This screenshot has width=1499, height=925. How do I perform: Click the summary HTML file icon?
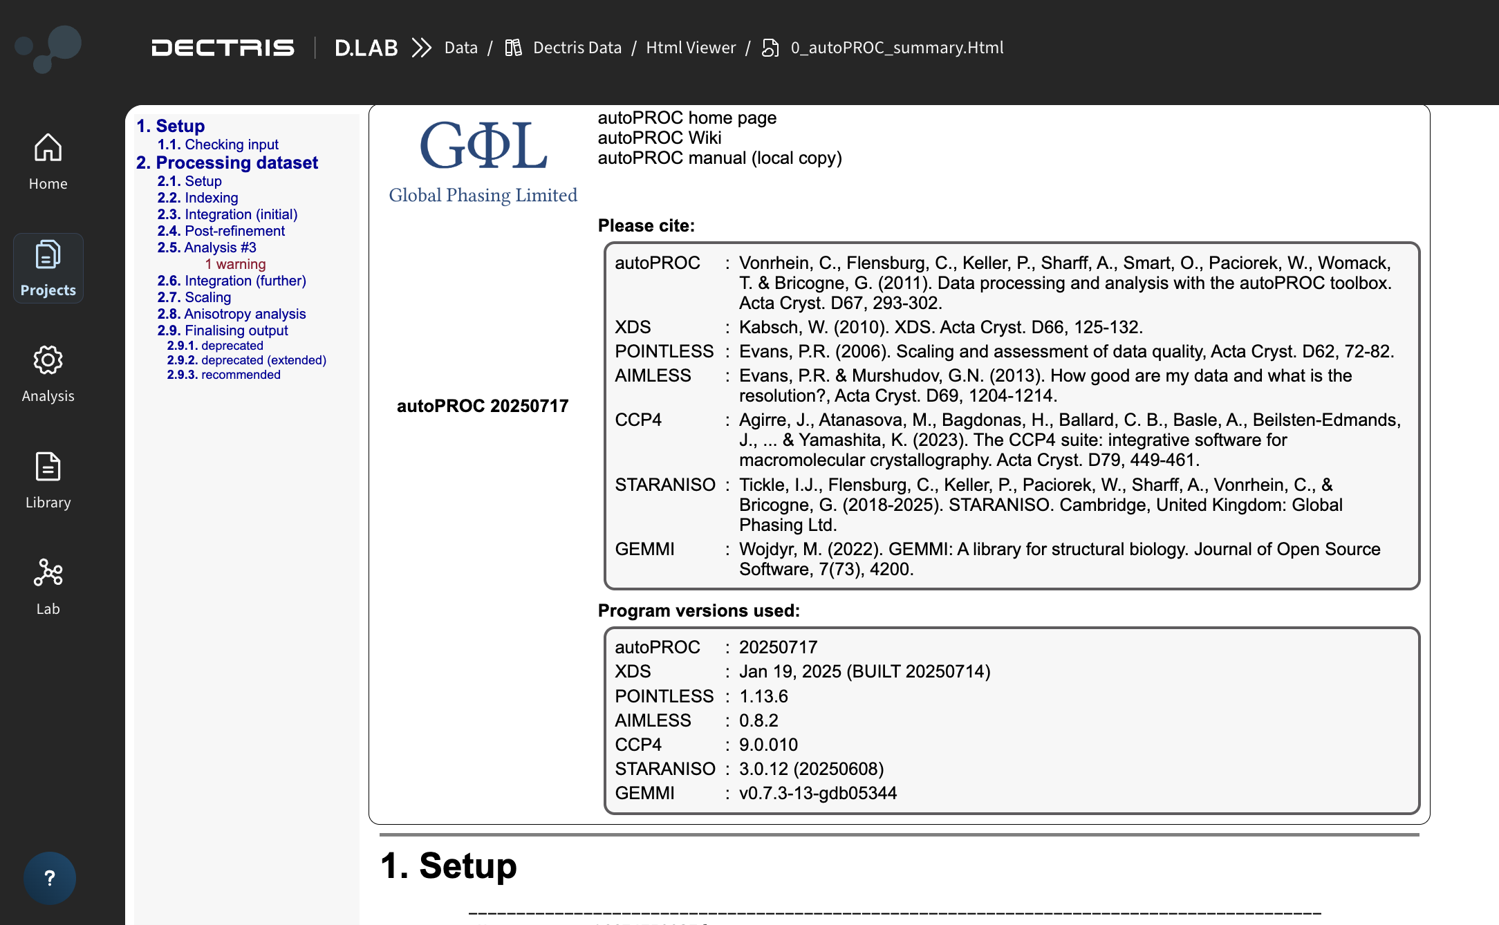(x=770, y=48)
